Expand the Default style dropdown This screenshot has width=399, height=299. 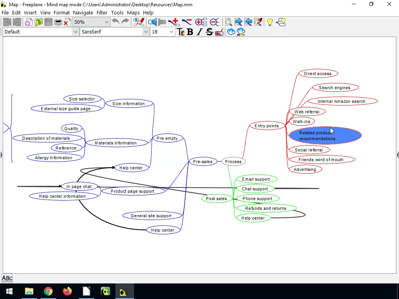click(41, 32)
